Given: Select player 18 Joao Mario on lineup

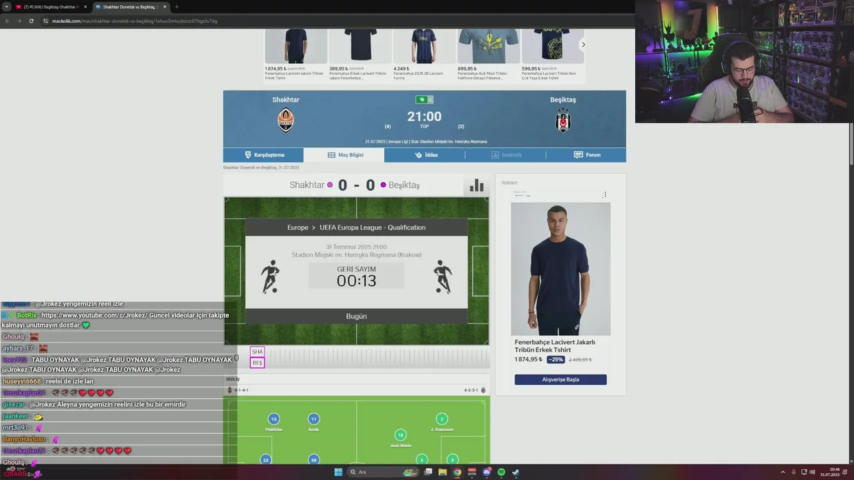Looking at the screenshot, I should (400, 435).
